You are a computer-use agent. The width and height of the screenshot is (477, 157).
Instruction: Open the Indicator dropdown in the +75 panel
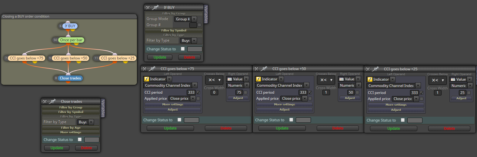[x=158, y=79]
